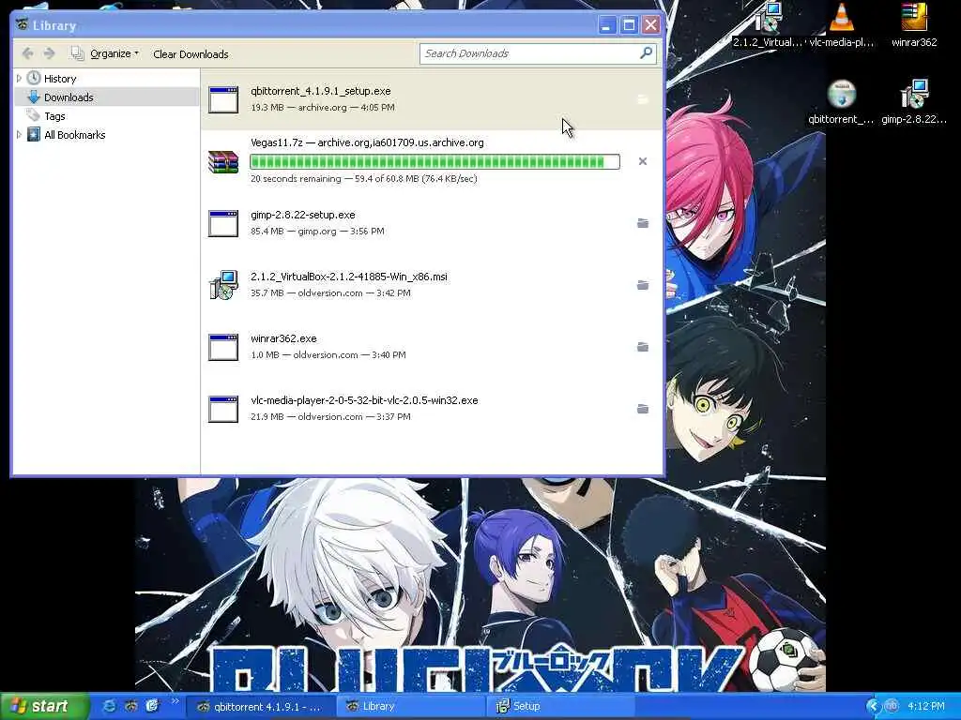The image size is (961, 720).
Task: Click '85.4 MB — gimp.org — 3:56 PM' details
Action: pos(317,232)
